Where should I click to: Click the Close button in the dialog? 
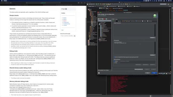148,73
